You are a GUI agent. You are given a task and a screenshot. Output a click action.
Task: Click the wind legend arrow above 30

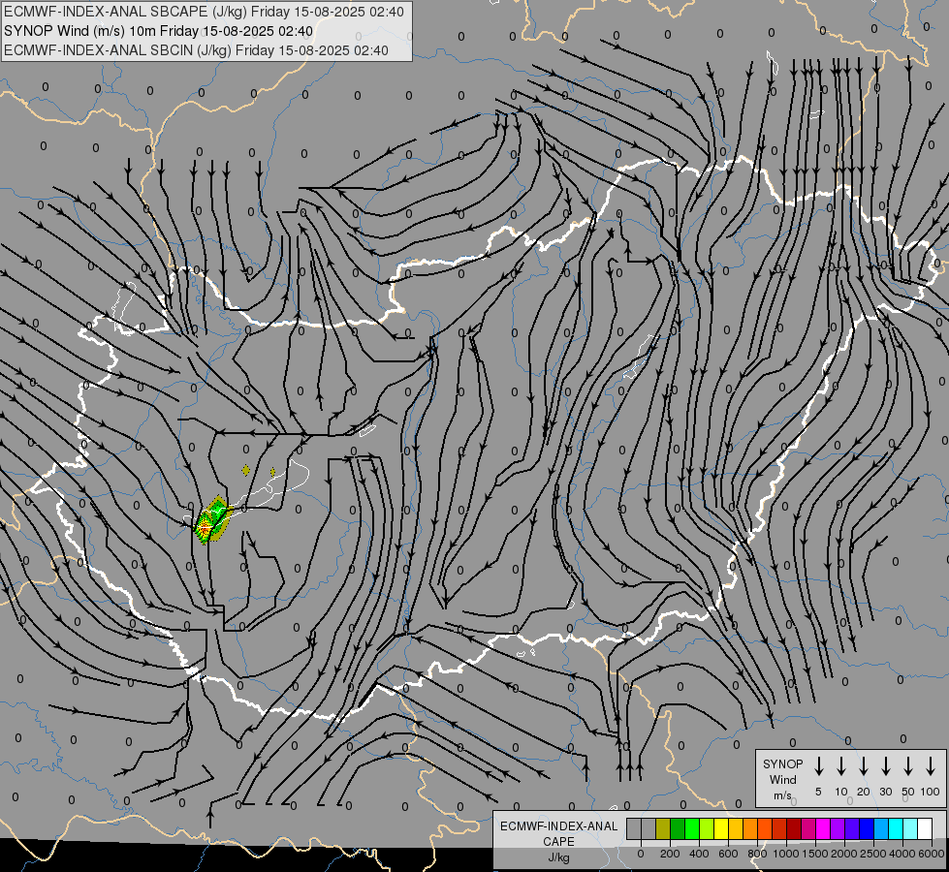coord(885,765)
